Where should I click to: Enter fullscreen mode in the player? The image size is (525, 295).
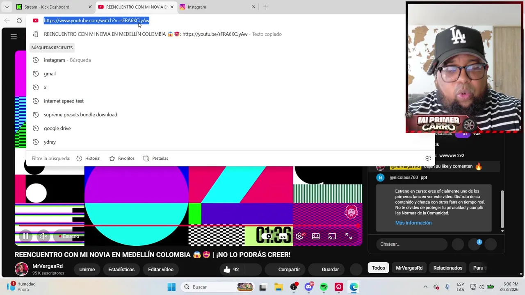(x=349, y=236)
